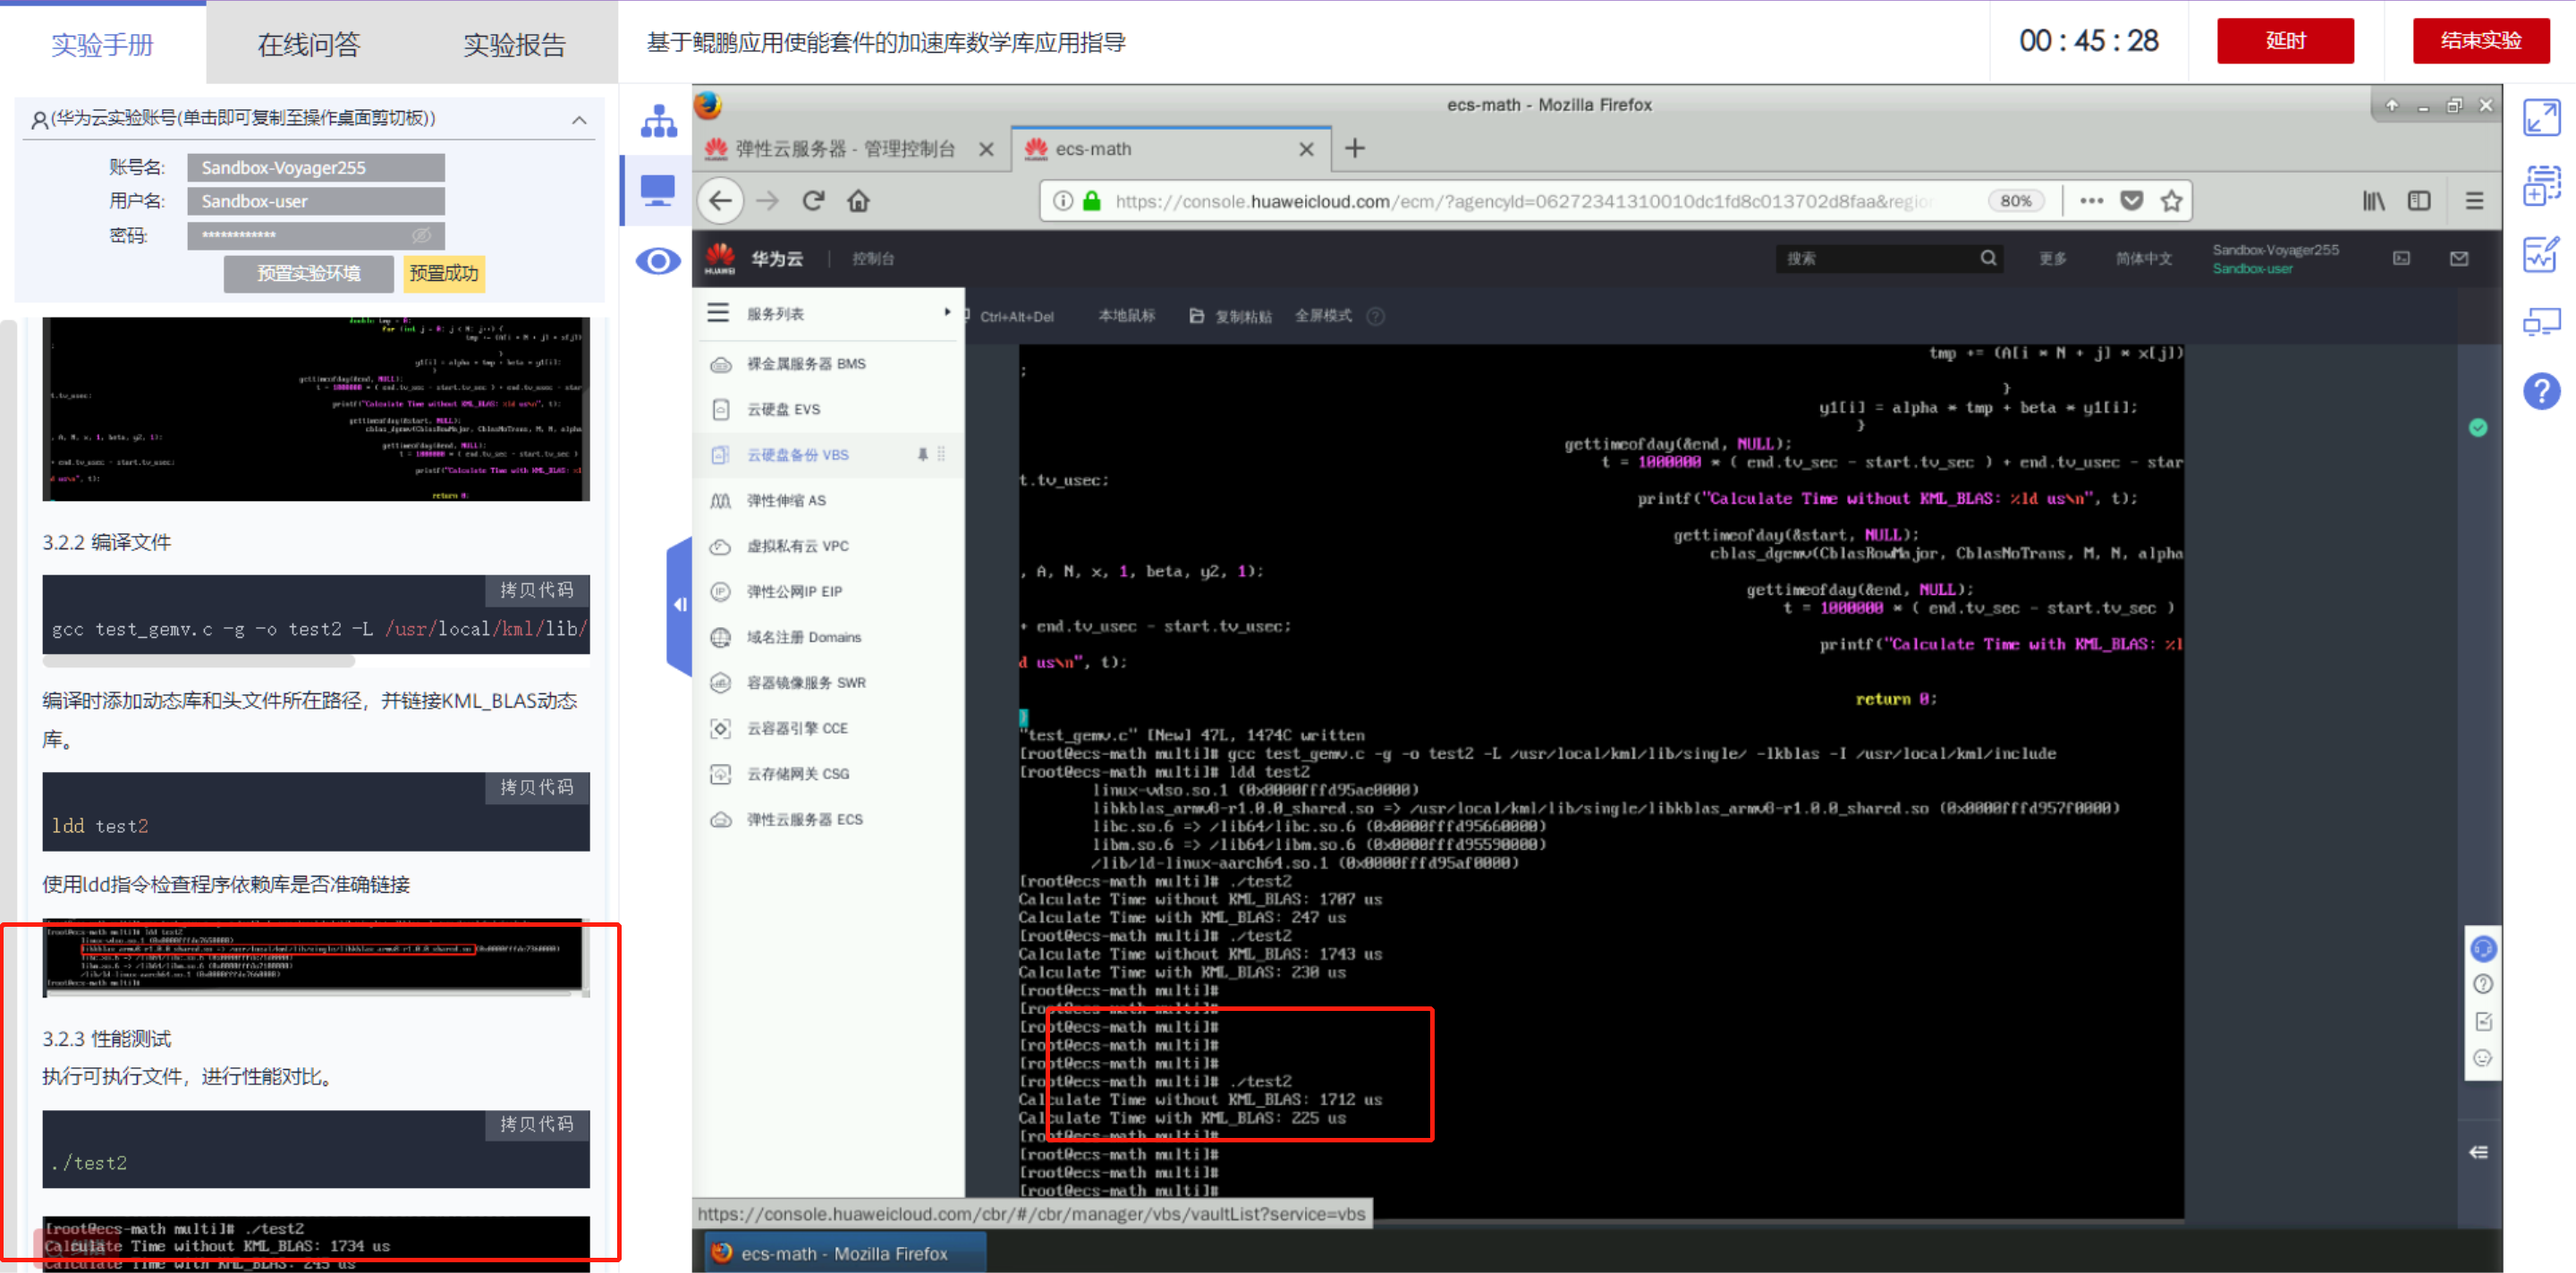This screenshot has width=2576, height=1273.
Task: Click the network topology icon in sidebar
Action: (x=658, y=122)
